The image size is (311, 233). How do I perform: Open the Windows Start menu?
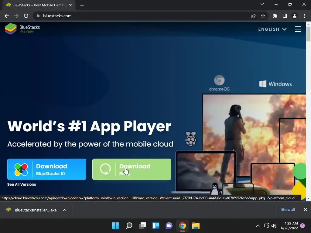[116, 226]
